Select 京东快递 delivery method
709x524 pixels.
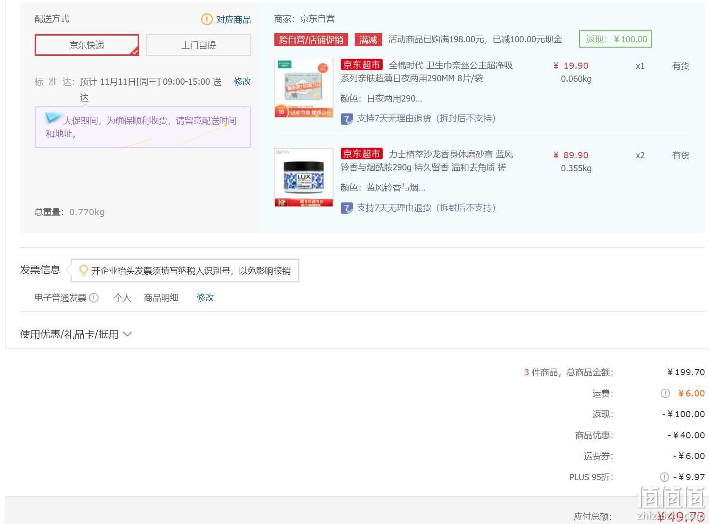87,45
